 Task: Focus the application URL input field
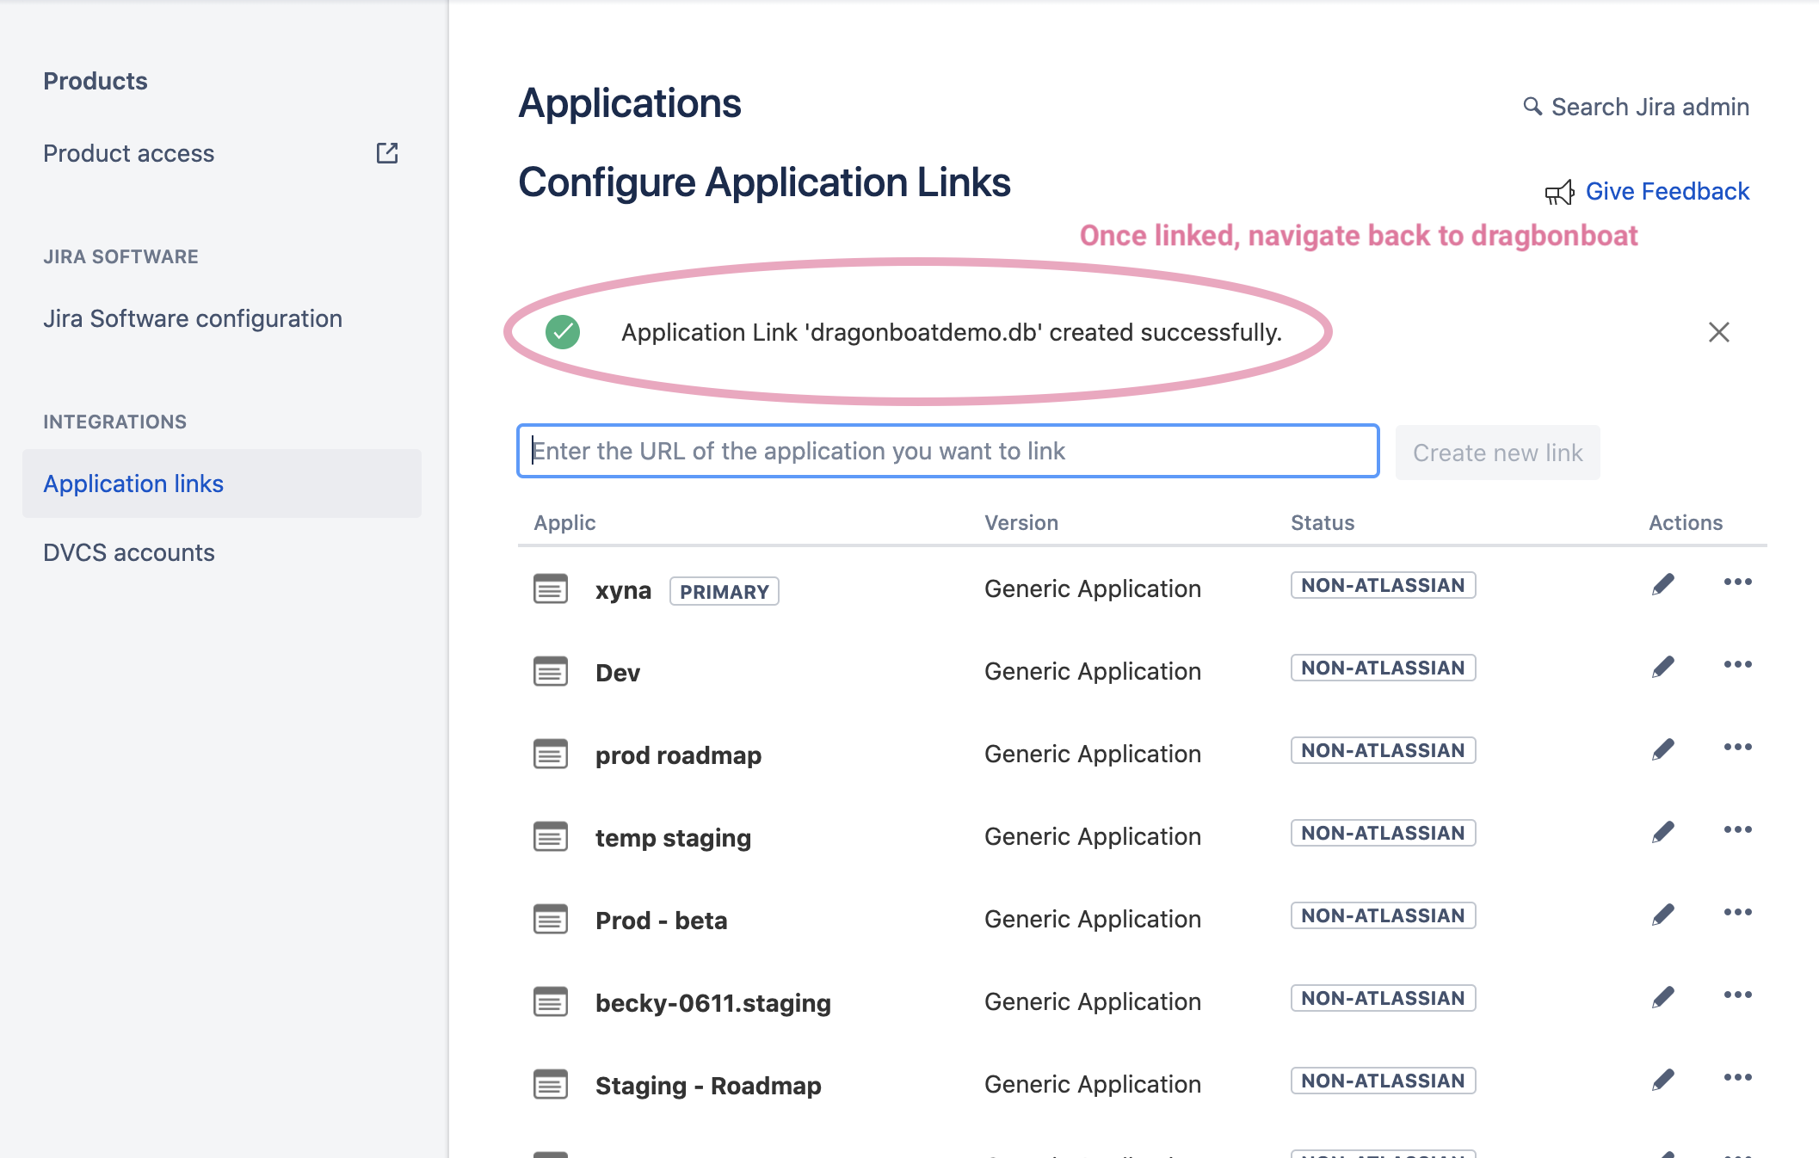pyautogui.click(x=948, y=451)
